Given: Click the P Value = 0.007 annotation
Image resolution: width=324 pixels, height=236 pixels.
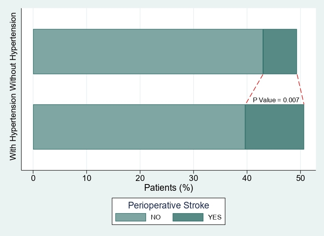Looking at the screenshot, I should click(x=276, y=100).
